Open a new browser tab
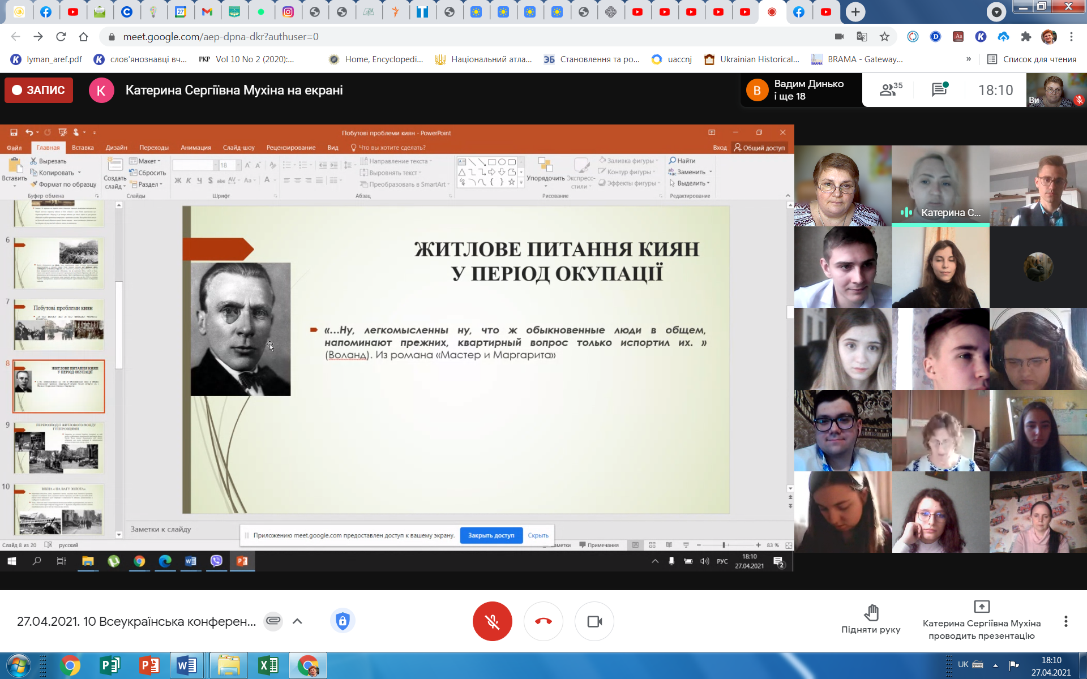 [x=855, y=12]
